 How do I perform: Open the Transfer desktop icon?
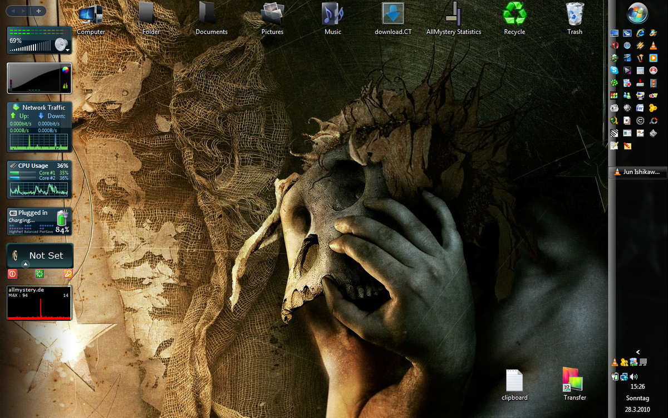(574, 385)
